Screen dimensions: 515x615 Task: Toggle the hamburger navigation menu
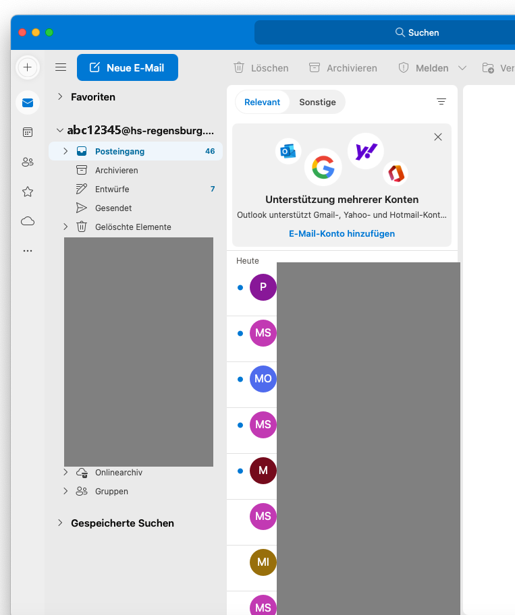[61, 67]
